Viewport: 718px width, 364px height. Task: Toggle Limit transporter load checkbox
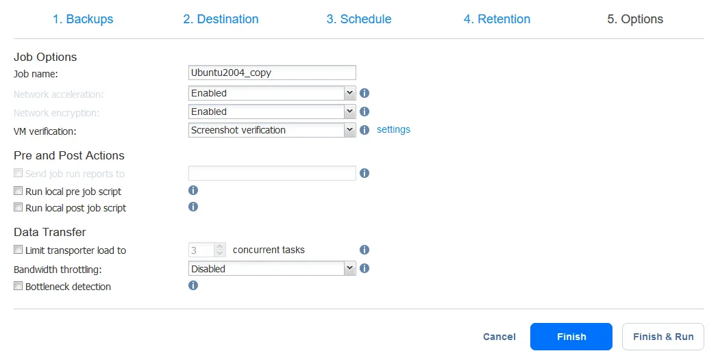[x=18, y=250]
